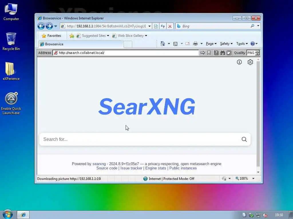
Task: Click the Quality down stepper arrow
Action: pyautogui.click(x=258, y=54)
